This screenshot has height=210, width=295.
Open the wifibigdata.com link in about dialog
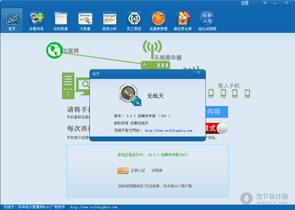click(169, 130)
